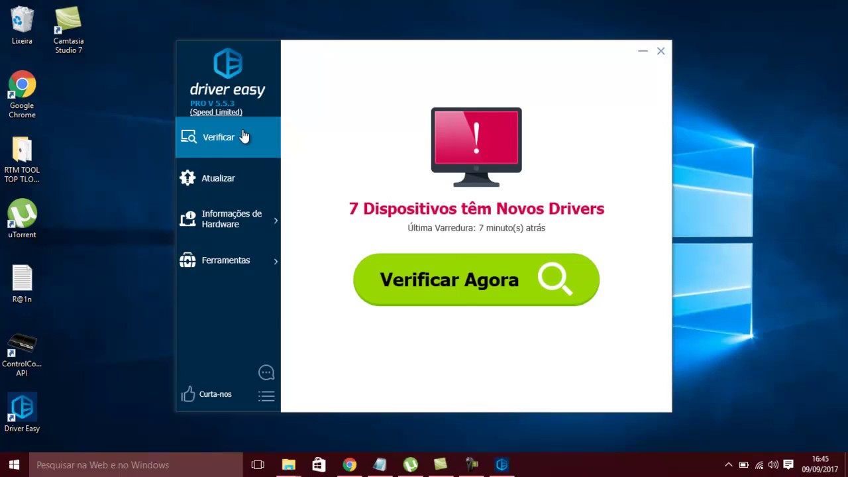Open the Verificar section in sidebar
Image resolution: width=848 pixels, height=477 pixels.
point(228,137)
